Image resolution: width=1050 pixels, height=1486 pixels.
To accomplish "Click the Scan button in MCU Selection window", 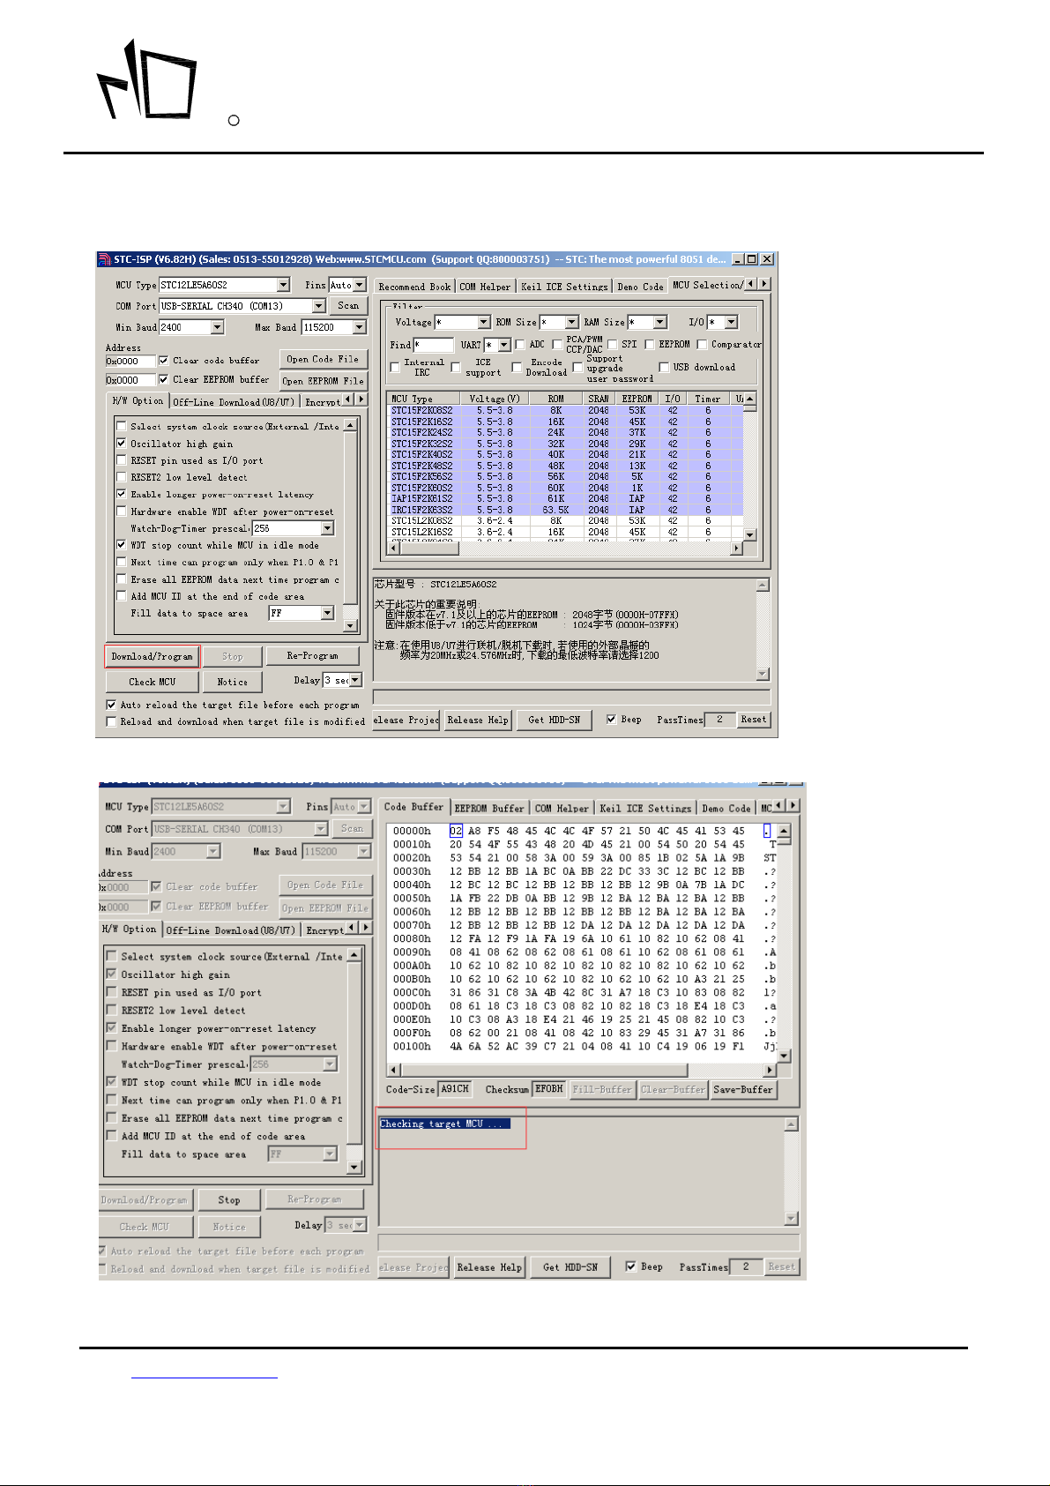I will (x=348, y=306).
